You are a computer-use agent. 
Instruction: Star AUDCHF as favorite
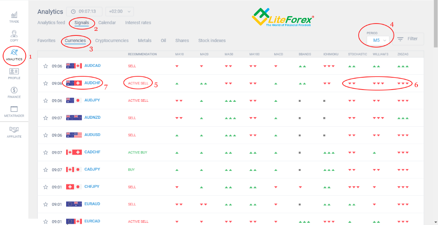[46, 83]
